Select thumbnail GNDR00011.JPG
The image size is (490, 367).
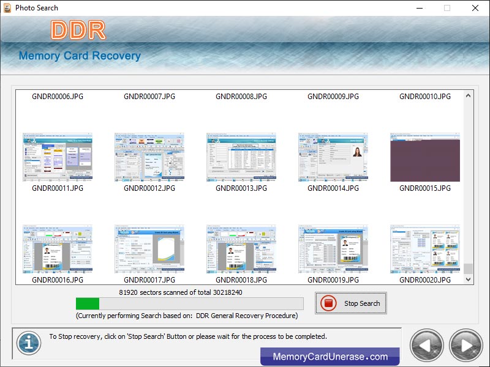coord(58,157)
